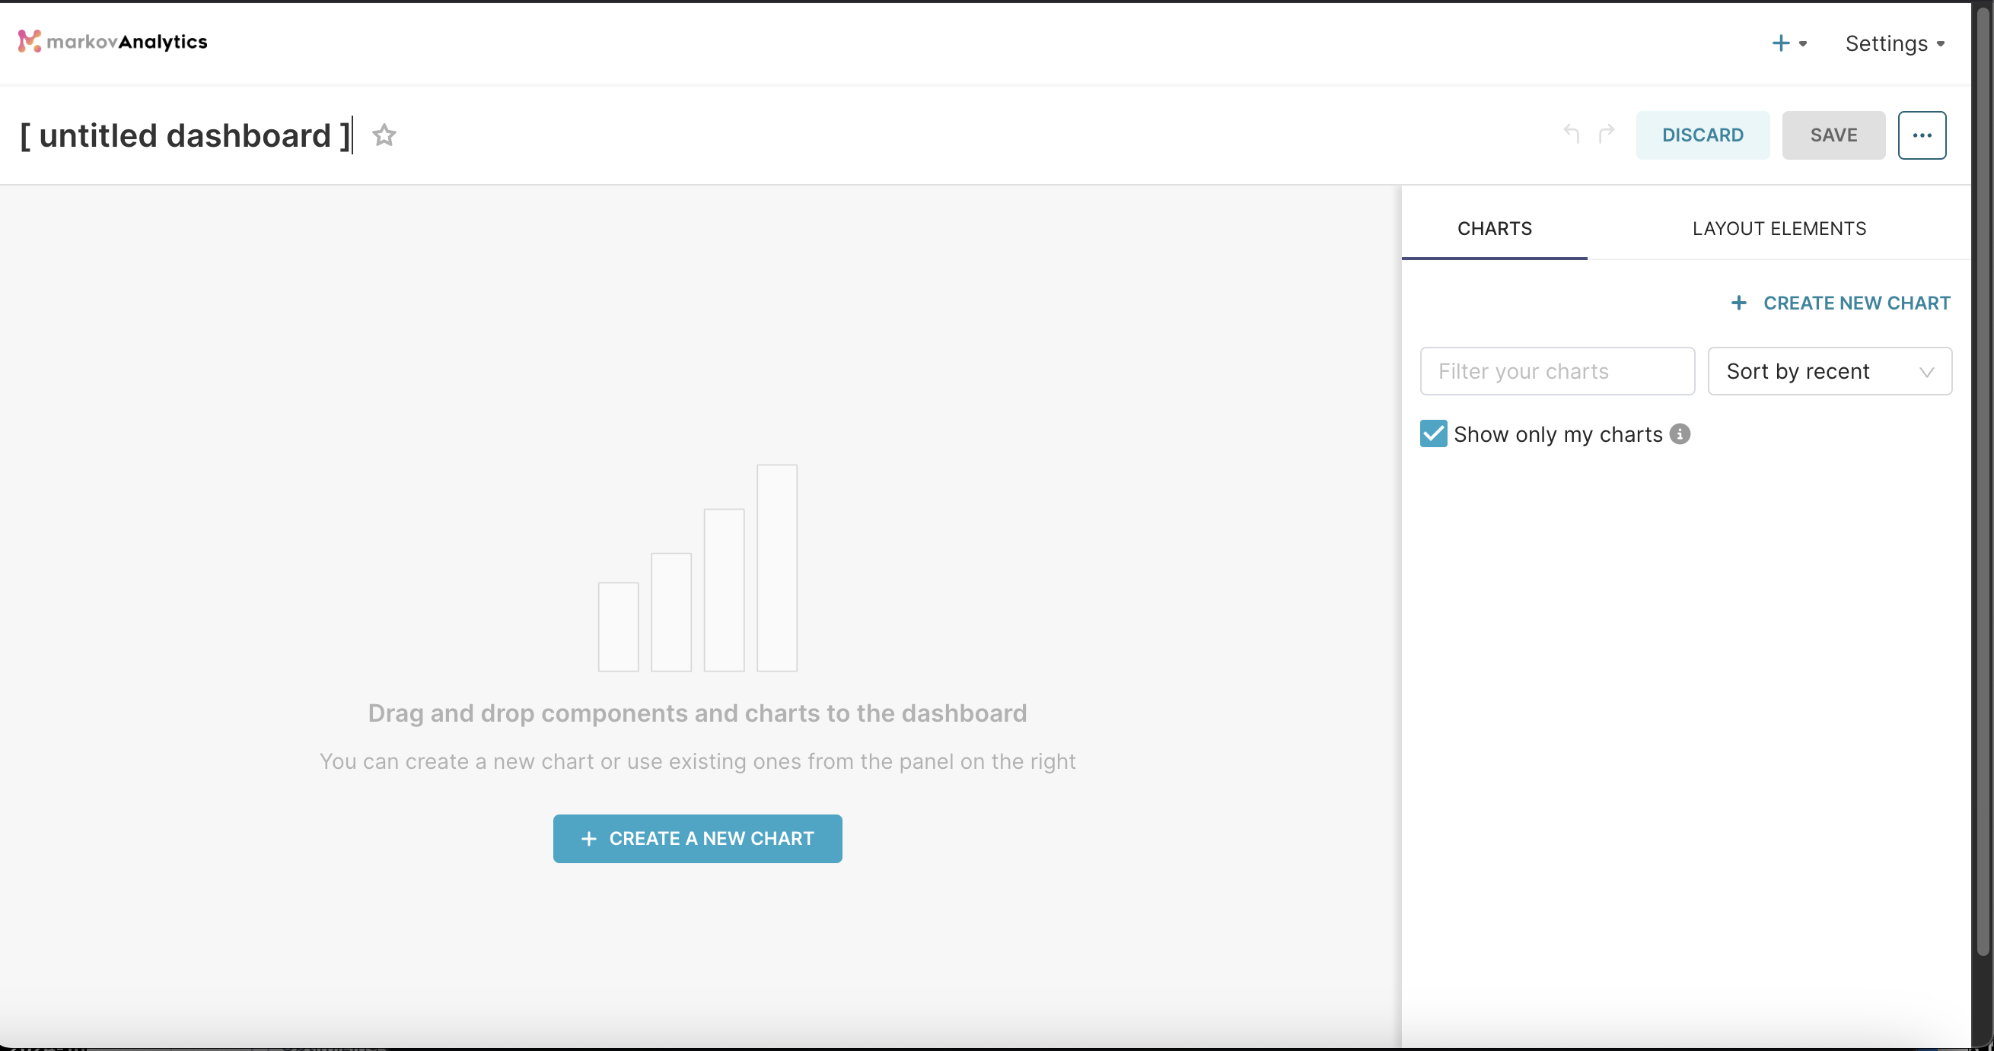Select the CHARTS tab
This screenshot has height=1051, width=1994.
[x=1494, y=228]
